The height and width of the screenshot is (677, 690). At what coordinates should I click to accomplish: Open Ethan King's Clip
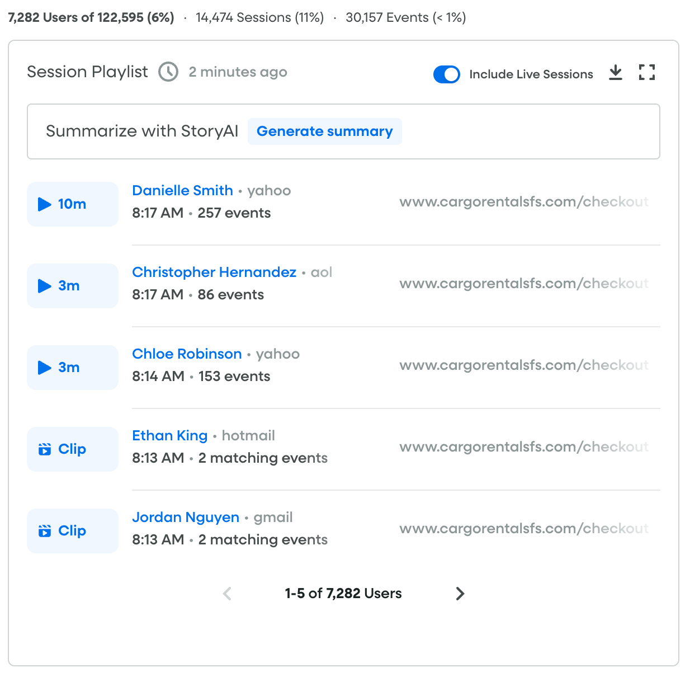73,449
